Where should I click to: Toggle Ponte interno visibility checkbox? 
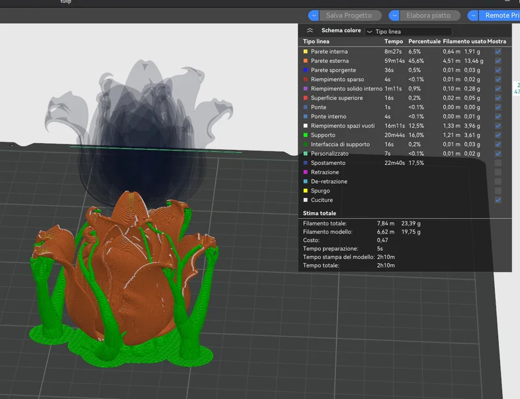[x=498, y=117]
